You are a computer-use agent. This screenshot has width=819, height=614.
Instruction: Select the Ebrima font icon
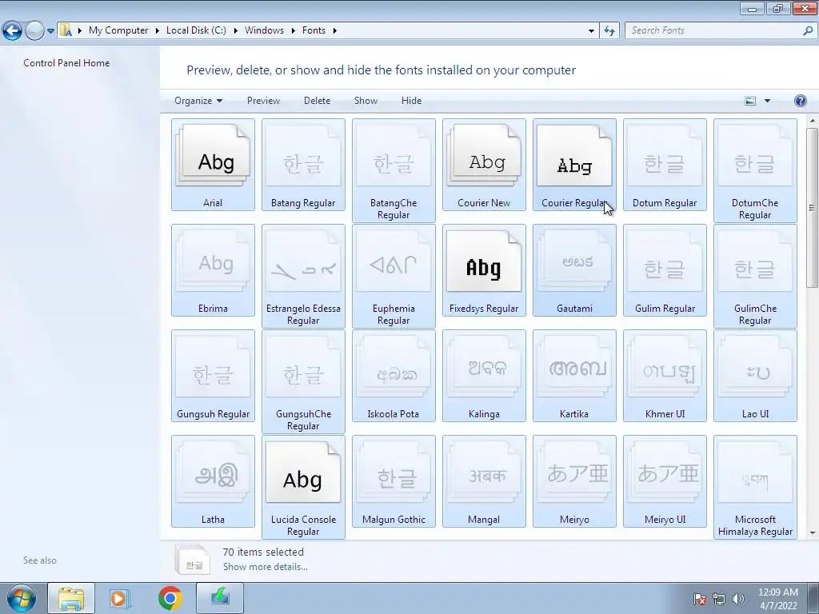tap(213, 270)
